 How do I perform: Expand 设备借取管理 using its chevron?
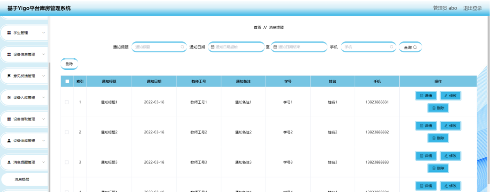[x=44, y=119]
